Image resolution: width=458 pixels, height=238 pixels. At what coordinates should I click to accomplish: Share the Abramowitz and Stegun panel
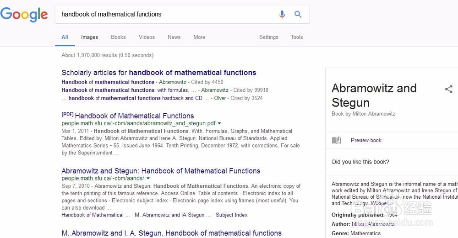click(x=449, y=89)
